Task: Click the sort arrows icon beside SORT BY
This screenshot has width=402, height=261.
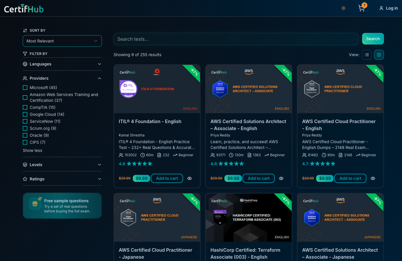Action: (x=25, y=30)
